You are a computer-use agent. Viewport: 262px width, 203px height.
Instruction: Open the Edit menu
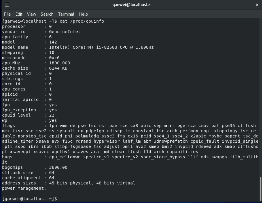[19, 14]
